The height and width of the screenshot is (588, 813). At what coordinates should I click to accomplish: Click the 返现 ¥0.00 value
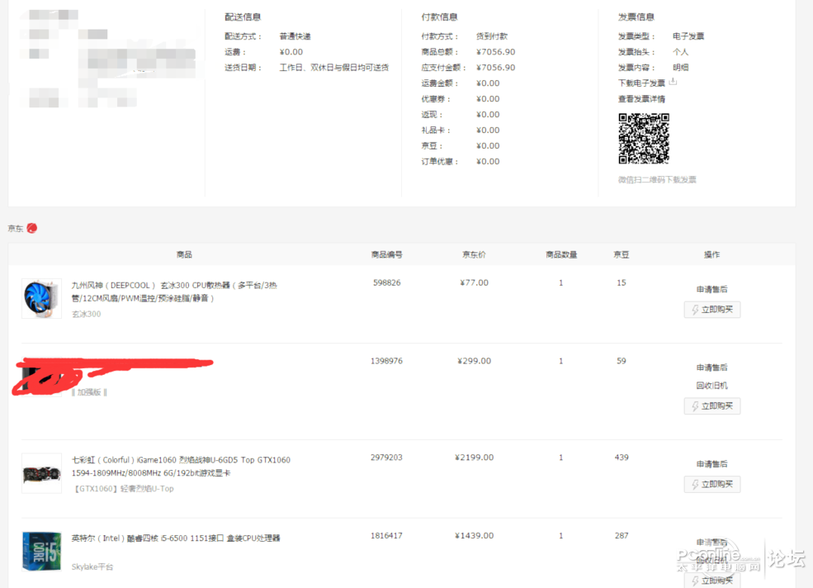tap(488, 115)
